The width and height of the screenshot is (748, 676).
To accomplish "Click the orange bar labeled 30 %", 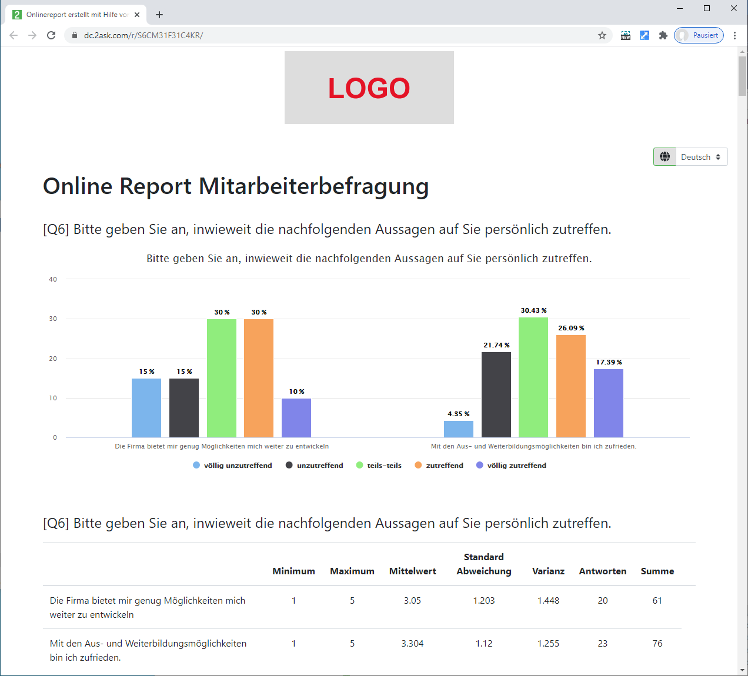I will (x=259, y=378).
